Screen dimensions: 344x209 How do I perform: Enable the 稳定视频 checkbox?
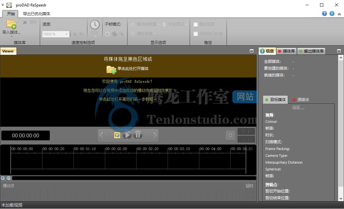tap(196, 24)
